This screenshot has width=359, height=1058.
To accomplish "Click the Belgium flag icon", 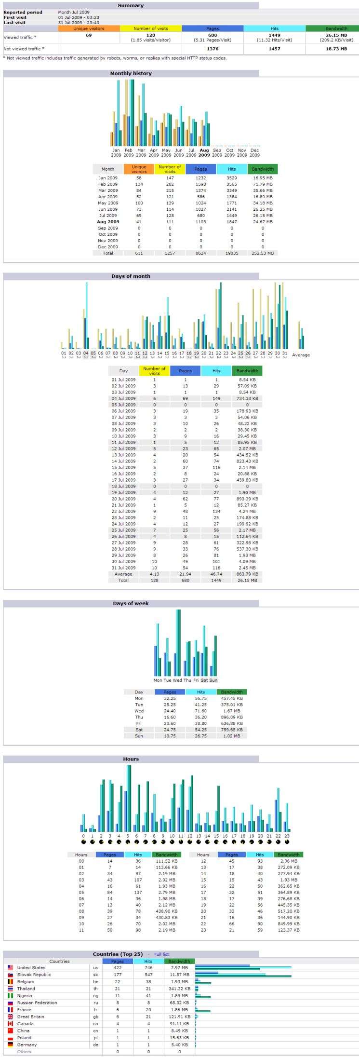I will (x=11, y=981).
